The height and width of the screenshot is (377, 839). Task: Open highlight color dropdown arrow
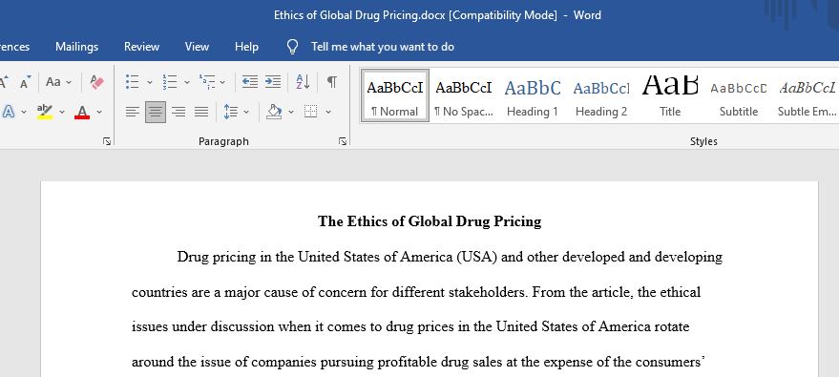[61, 113]
